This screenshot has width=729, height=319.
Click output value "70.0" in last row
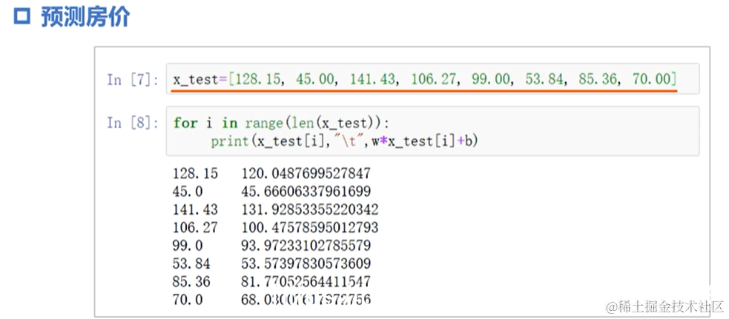click(188, 300)
